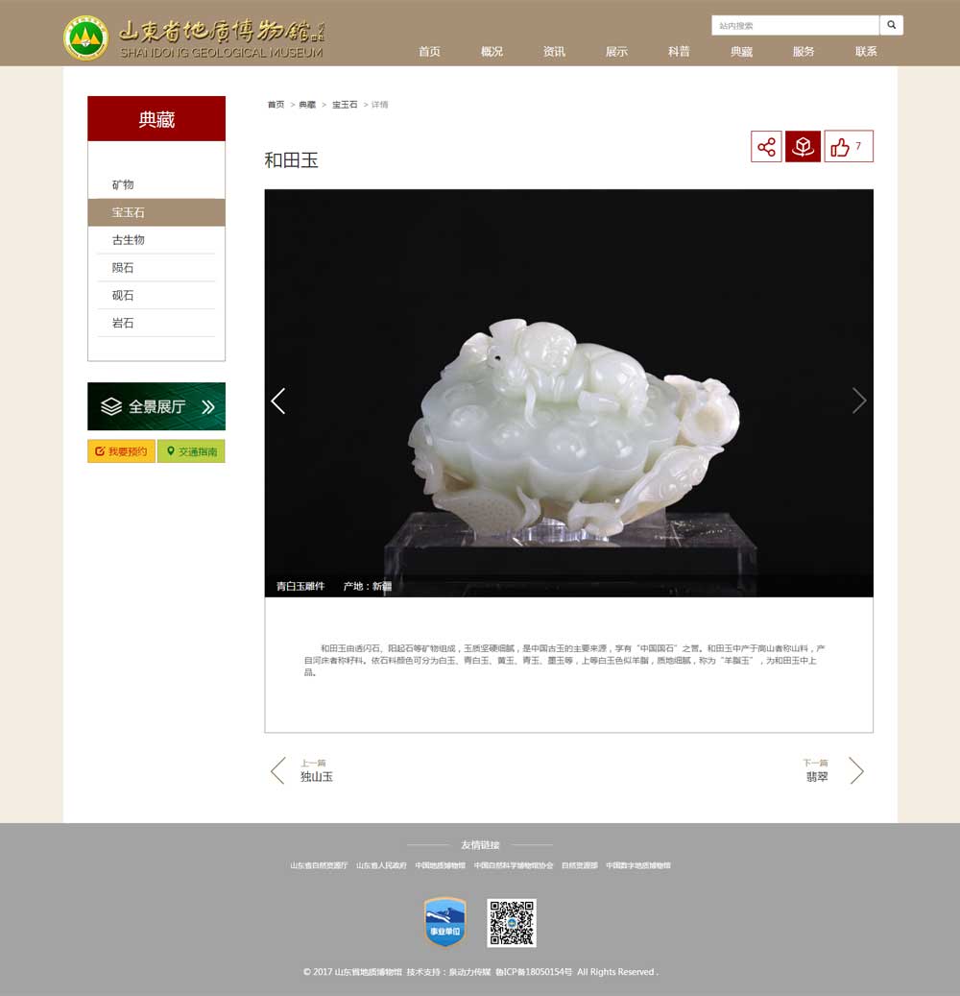Click the search magnifier button
Image resolution: width=960 pixels, height=996 pixels.
tap(892, 25)
